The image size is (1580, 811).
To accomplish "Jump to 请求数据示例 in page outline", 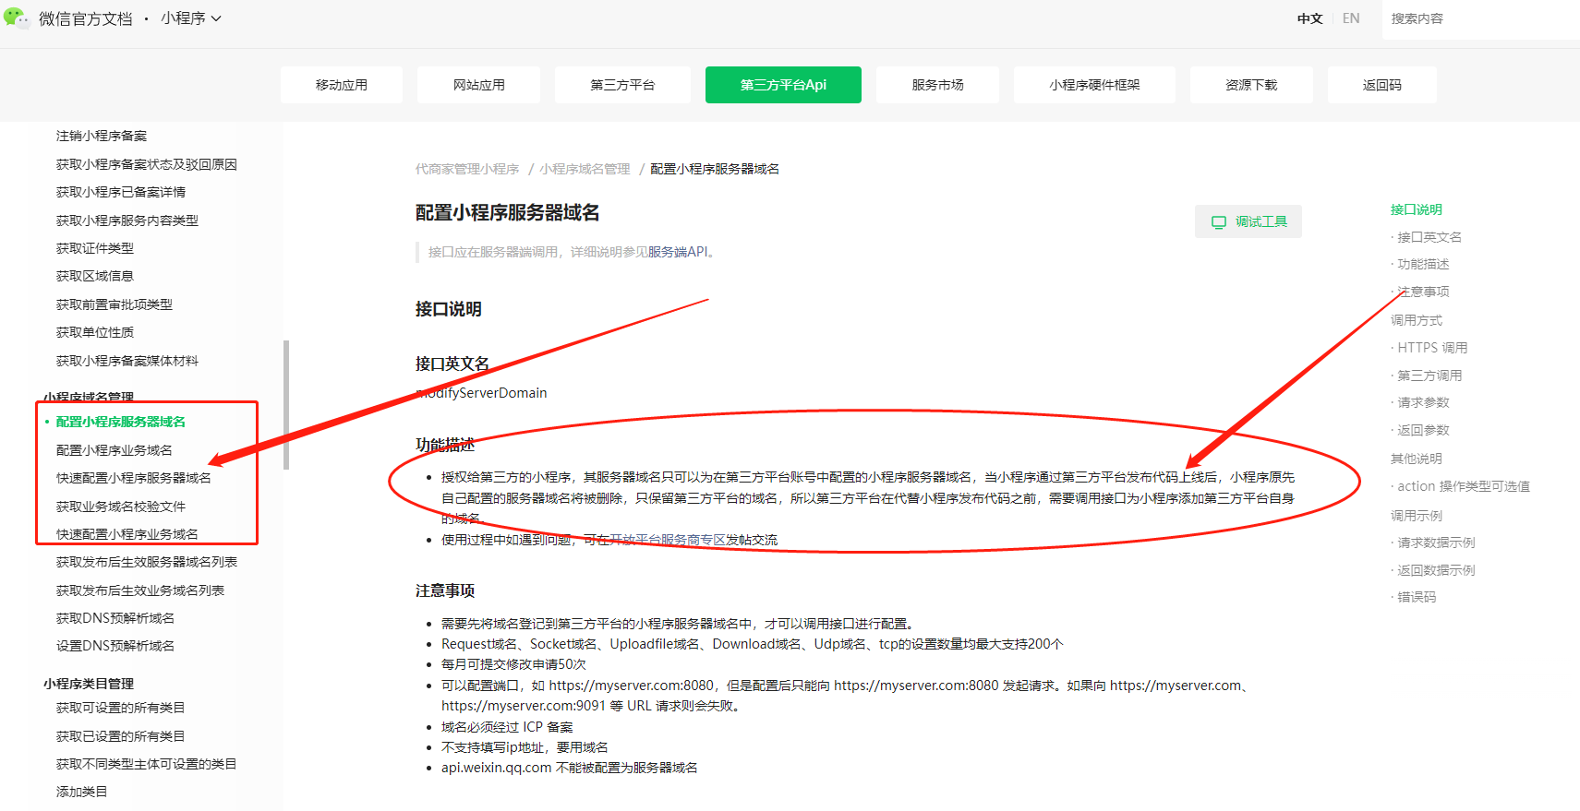I will pos(1436,543).
